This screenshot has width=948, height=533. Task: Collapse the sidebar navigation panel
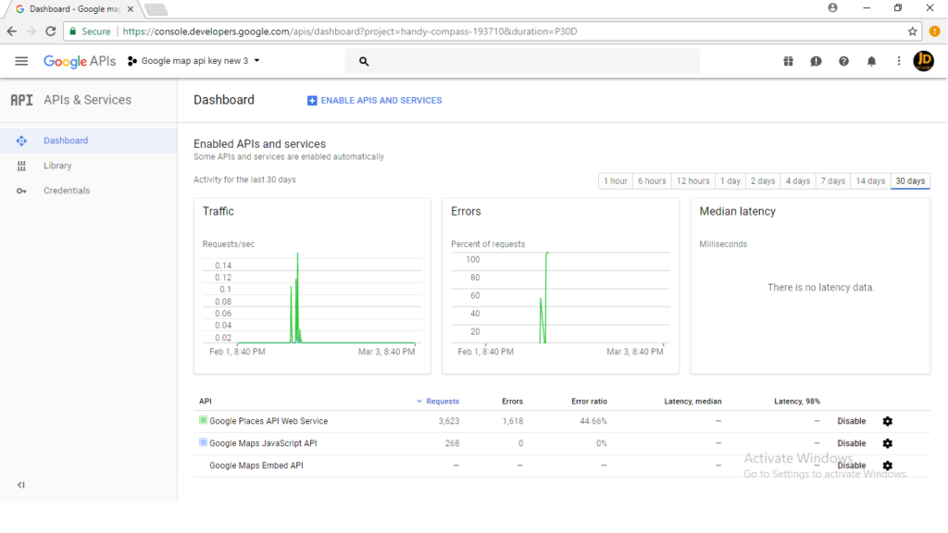point(21,485)
